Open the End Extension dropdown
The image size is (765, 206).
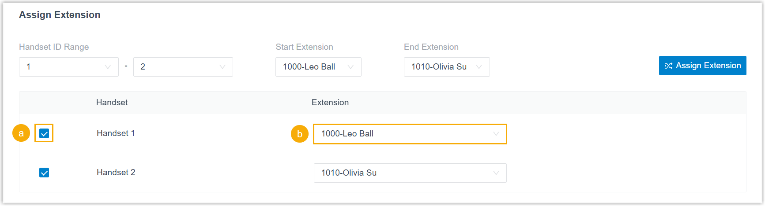pyautogui.click(x=446, y=67)
